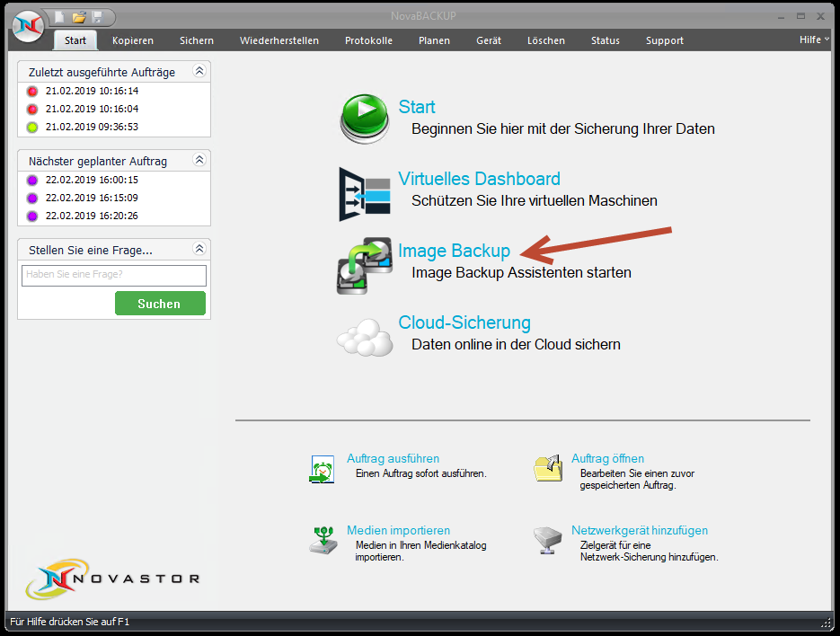840x636 pixels.
Task: Close the NovaBACKUP window
Action: click(x=821, y=16)
